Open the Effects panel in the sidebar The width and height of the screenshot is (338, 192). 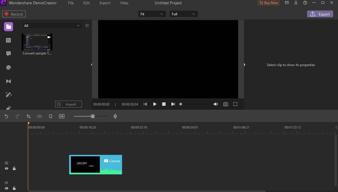click(8, 94)
